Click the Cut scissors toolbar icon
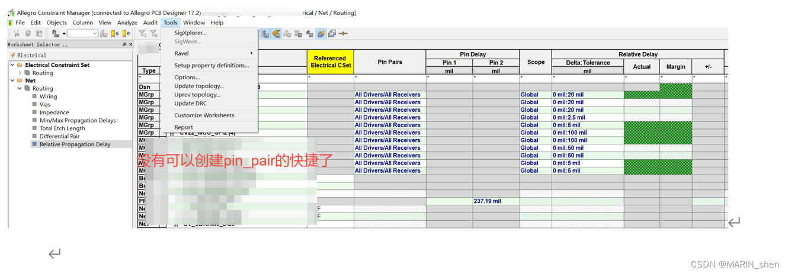788x274 pixels. pos(17,34)
